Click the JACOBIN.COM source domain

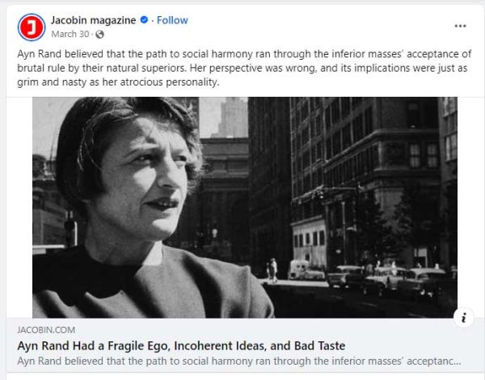(x=46, y=330)
